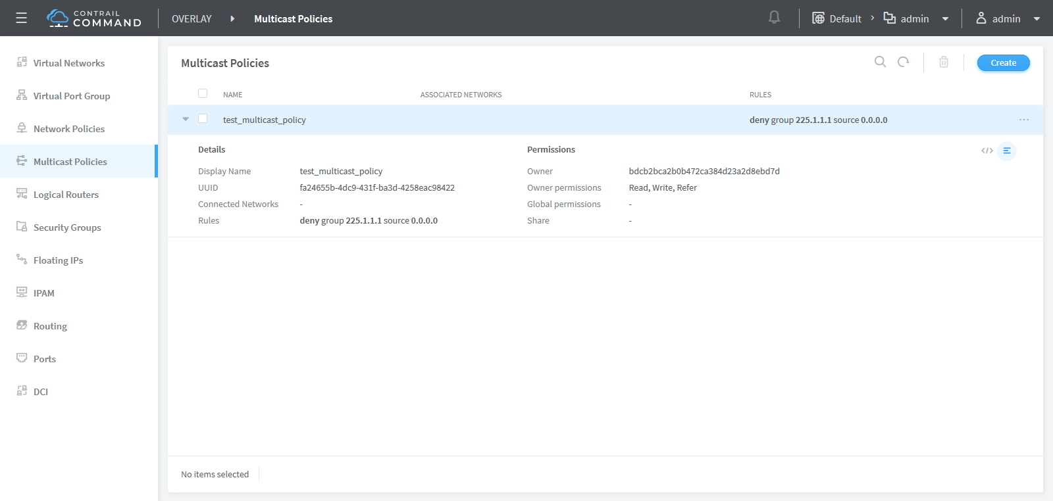Viewport: 1053px width, 501px height.
Task: Refresh the Multicast Policies list
Action: click(903, 62)
